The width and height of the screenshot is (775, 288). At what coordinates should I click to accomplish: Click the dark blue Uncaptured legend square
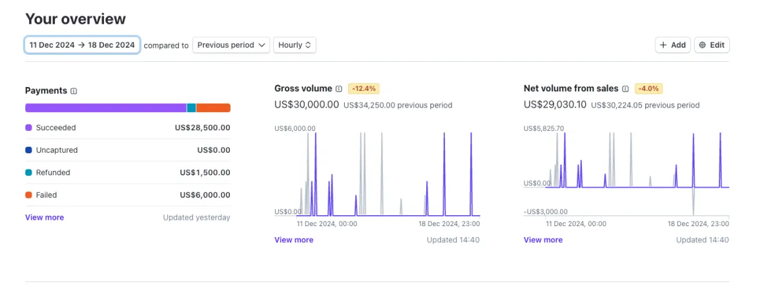tap(28, 150)
